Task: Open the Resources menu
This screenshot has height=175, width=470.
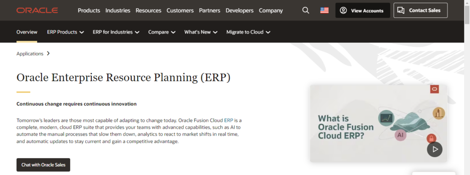Action: point(148,11)
